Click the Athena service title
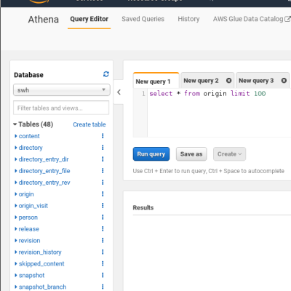Viewport: 291px width, 291px height. coord(44,20)
